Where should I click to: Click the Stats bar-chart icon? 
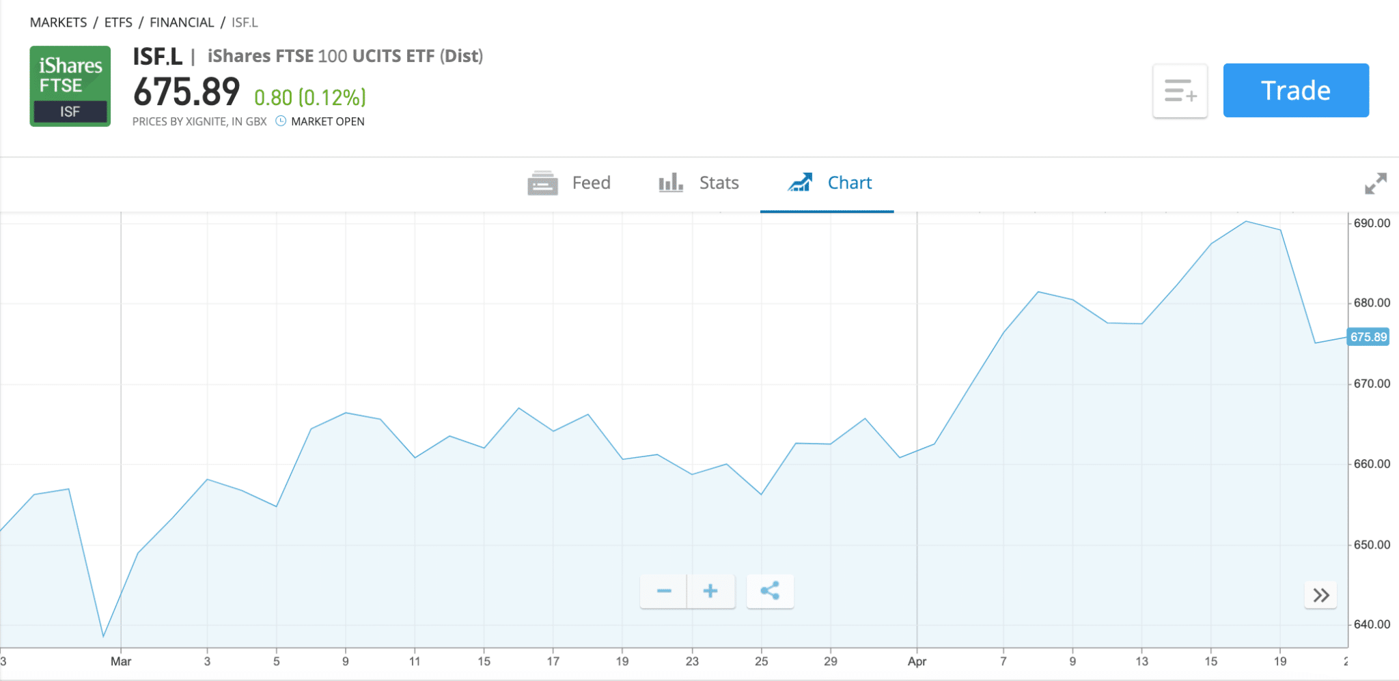[x=671, y=182]
